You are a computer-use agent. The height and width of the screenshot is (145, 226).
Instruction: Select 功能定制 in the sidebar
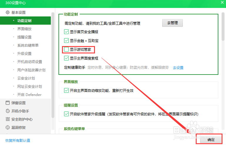coord(25,21)
